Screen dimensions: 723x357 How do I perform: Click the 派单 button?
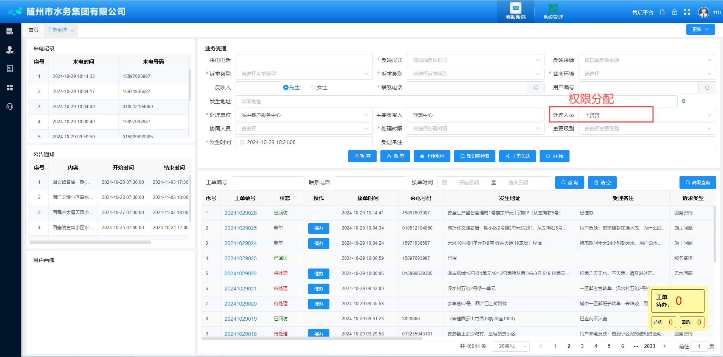395,156
